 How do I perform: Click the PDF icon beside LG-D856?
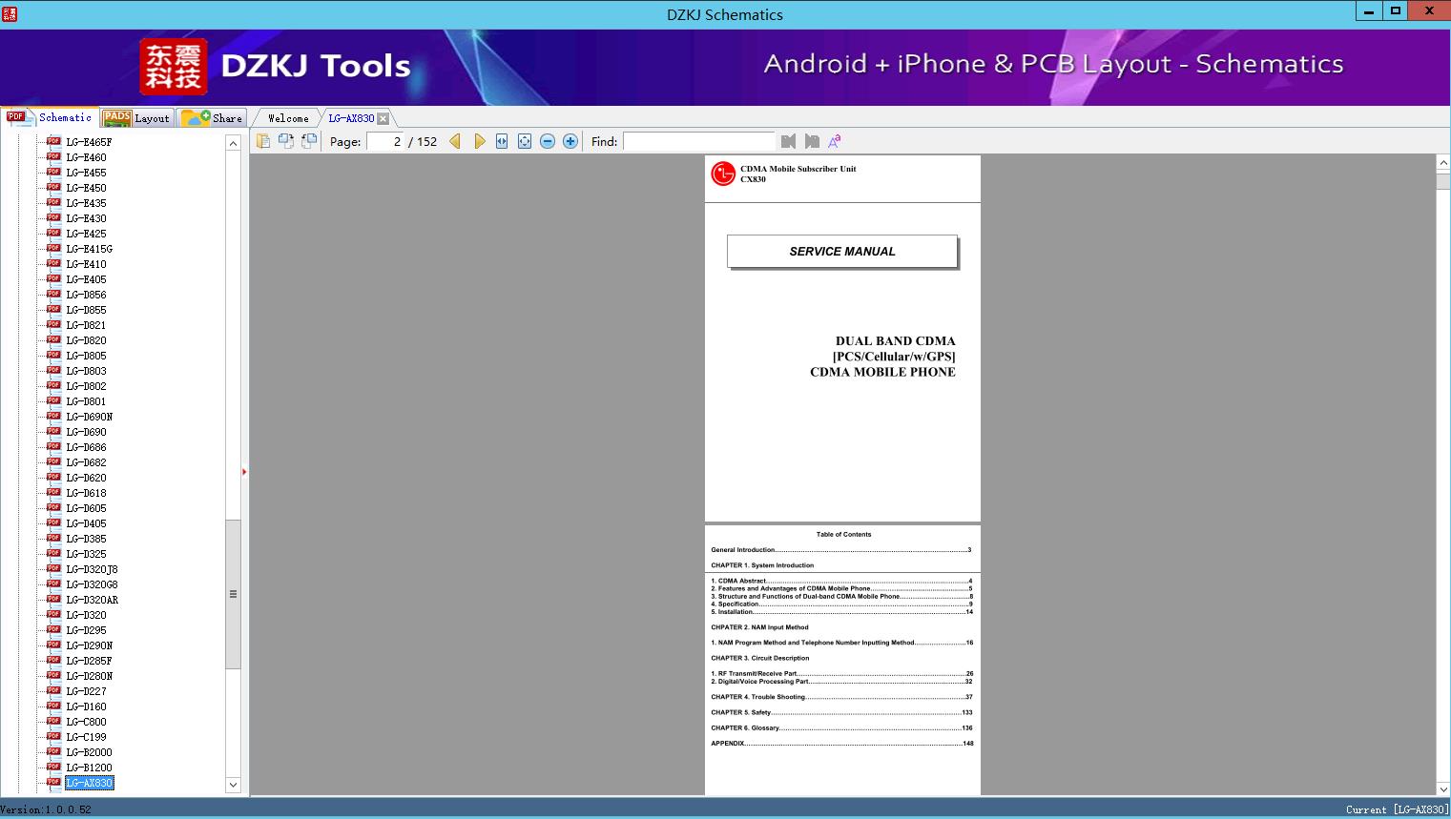coord(53,294)
